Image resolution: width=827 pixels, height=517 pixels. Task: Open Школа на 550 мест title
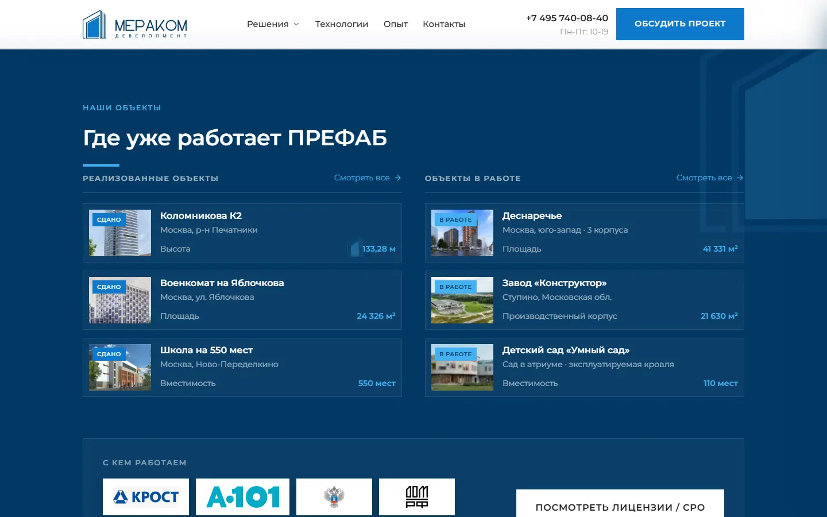coord(207,350)
